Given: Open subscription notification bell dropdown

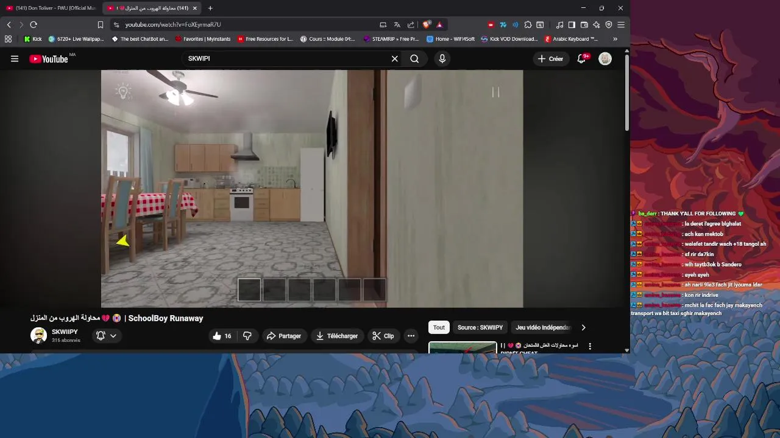Looking at the screenshot, I should click(x=106, y=336).
